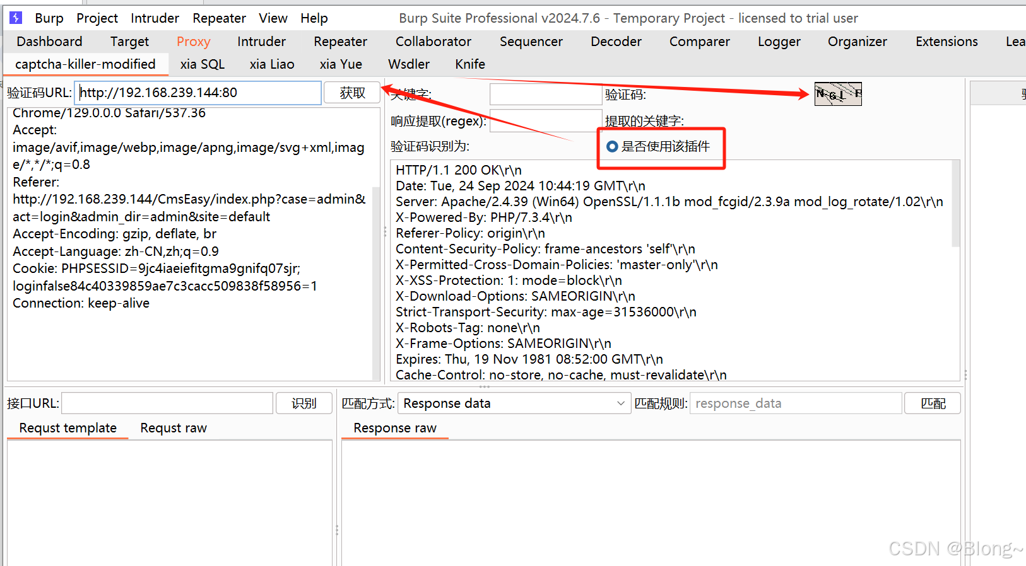Click the Server: Apache/2.4.39 response line
Image resolution: width=1026 pixels, height=566 pixels.
(x=669, y=202)
